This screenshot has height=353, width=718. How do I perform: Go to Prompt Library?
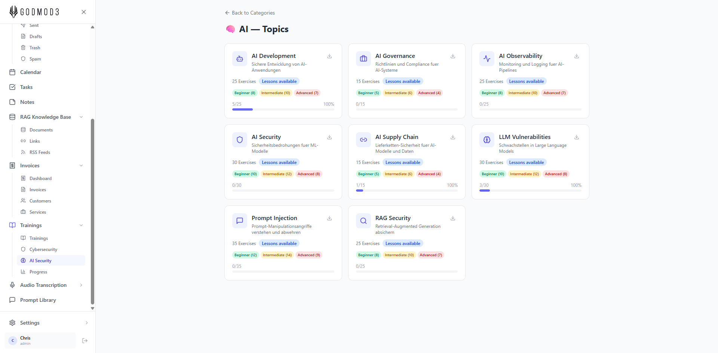pos(38,300)
